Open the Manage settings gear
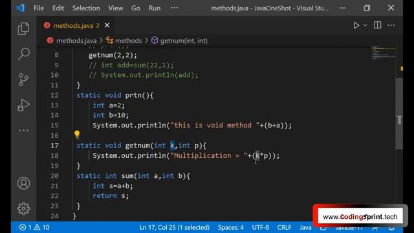The height and width of the screenshot is (233, 414). click(23, 208)
